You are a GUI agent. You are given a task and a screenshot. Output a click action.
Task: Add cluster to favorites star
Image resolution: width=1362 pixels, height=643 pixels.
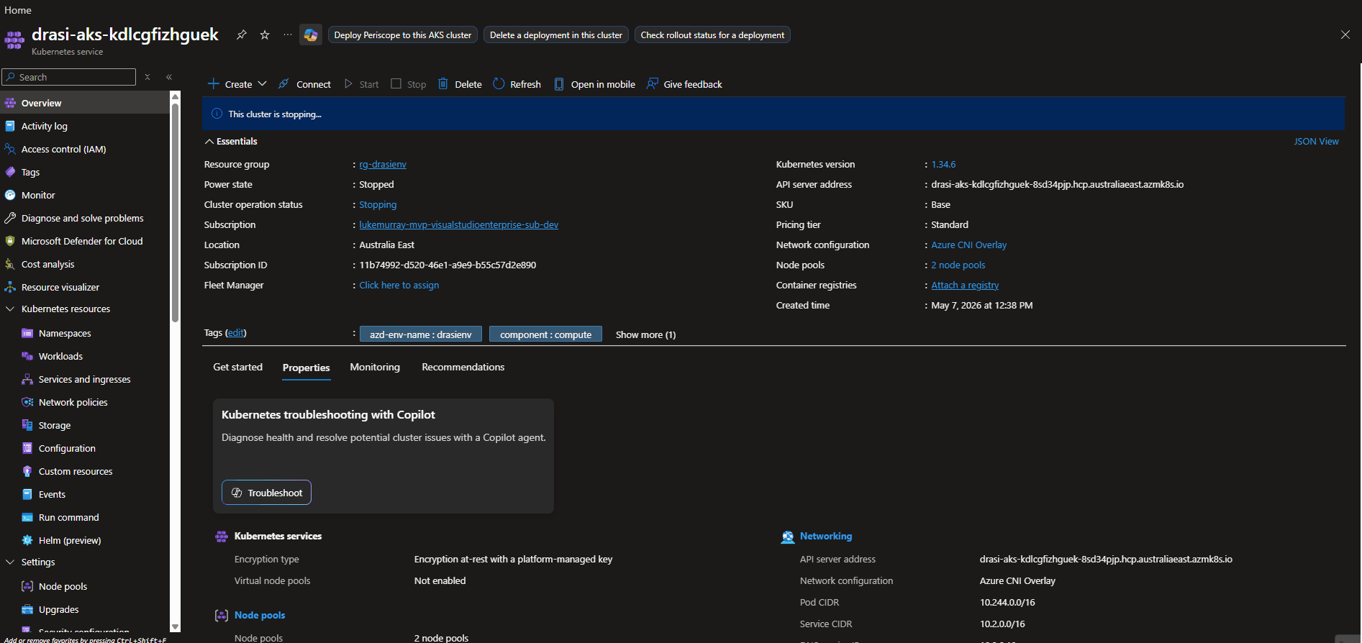265,35
